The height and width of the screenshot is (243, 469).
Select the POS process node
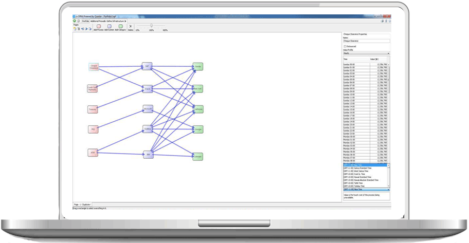pyautogui.click(x=93, y=129)
